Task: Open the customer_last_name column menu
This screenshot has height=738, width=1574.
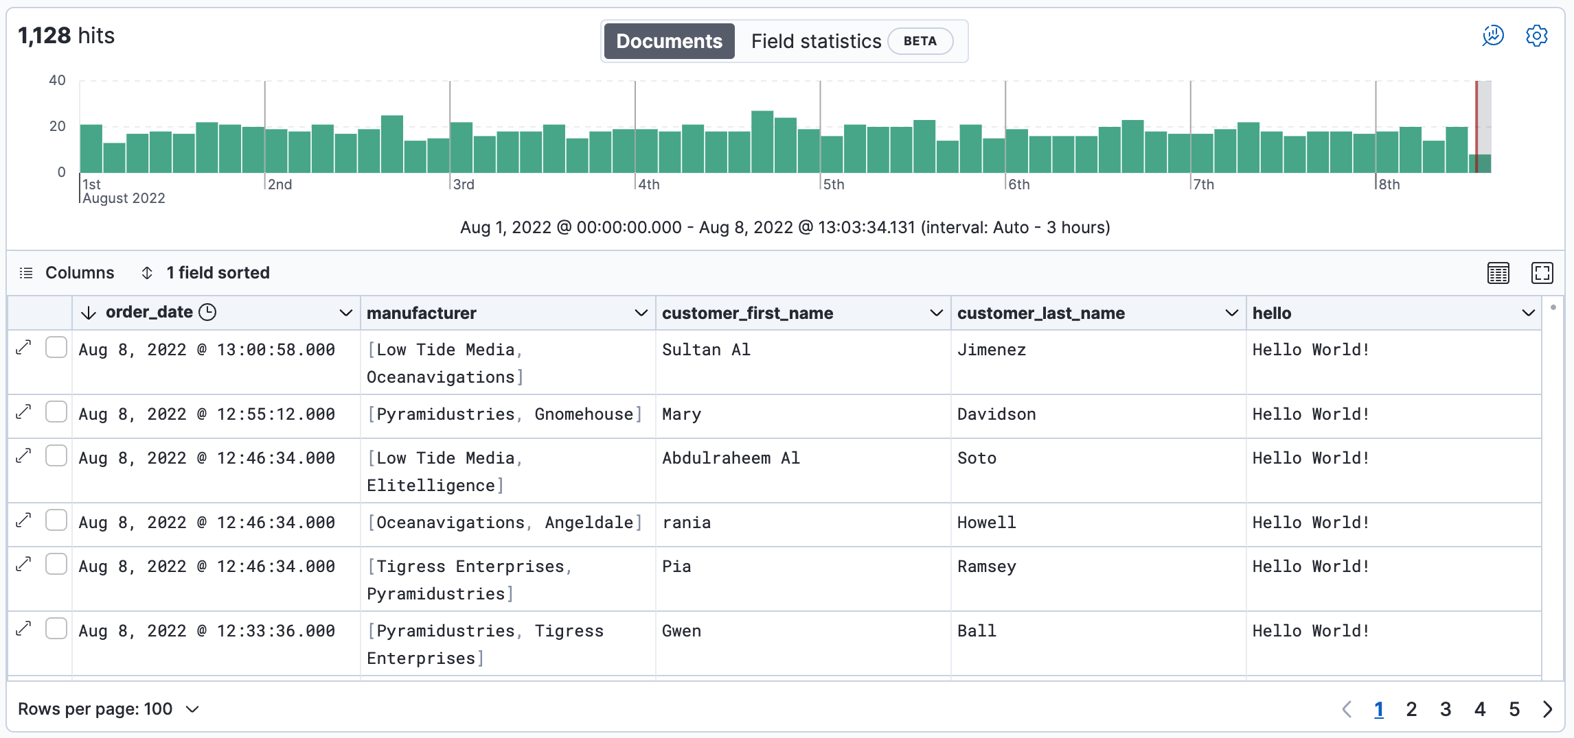Action: pos(1229,313)
